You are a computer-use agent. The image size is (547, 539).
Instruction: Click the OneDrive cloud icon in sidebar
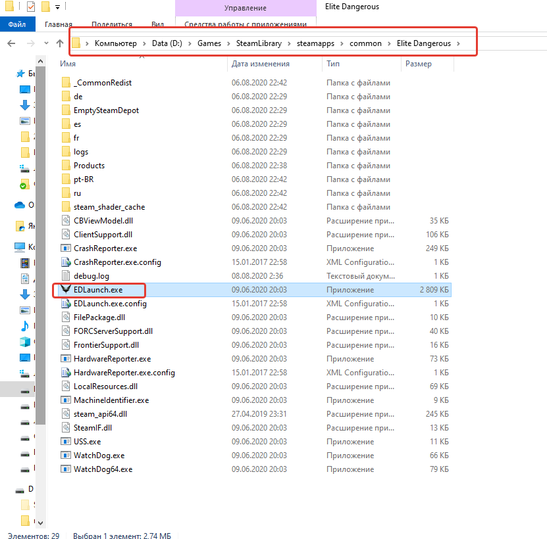20,205
